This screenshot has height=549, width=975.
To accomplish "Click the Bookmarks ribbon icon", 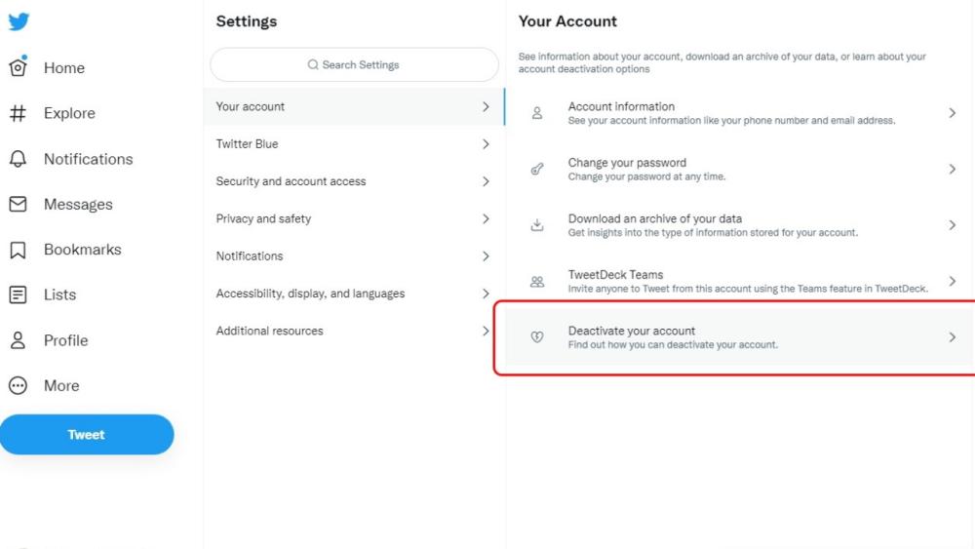I will coord(18,250).
